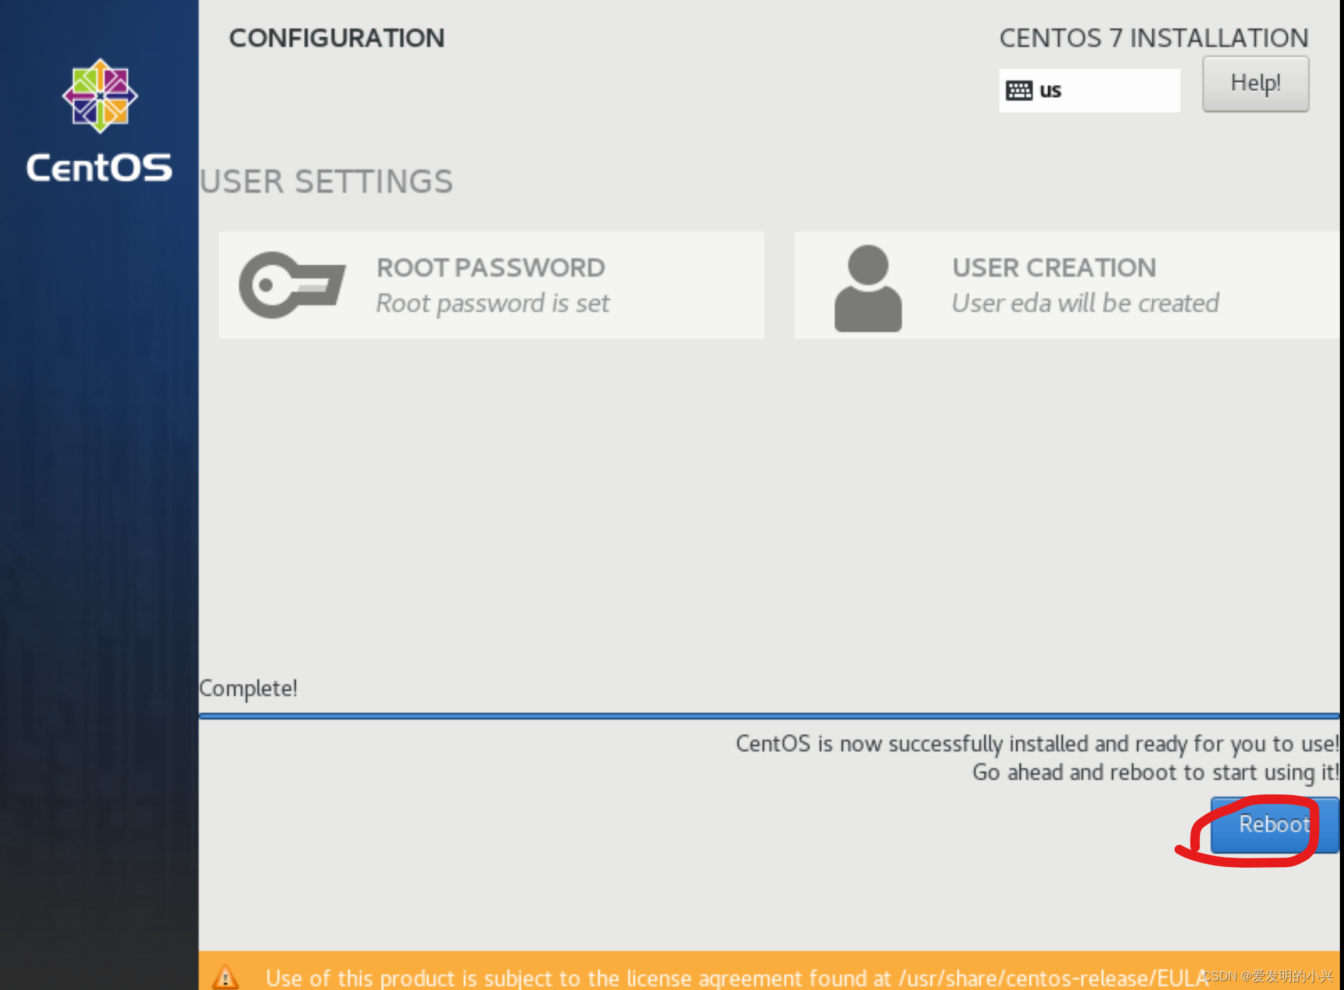This screenshot has width=1344, height=990.
Task: Click the USER SETTINGS heading
Action: point(326,182)
